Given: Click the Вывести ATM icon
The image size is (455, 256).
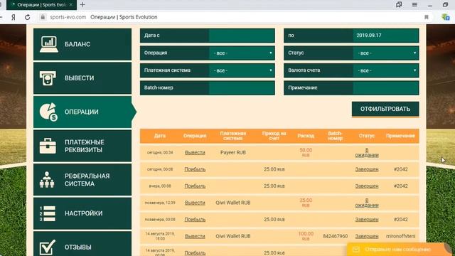Looking at the screenshot, I should pos(48,78).
